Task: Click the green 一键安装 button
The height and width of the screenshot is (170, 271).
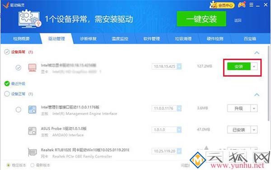Action: (x=201, y=19)
